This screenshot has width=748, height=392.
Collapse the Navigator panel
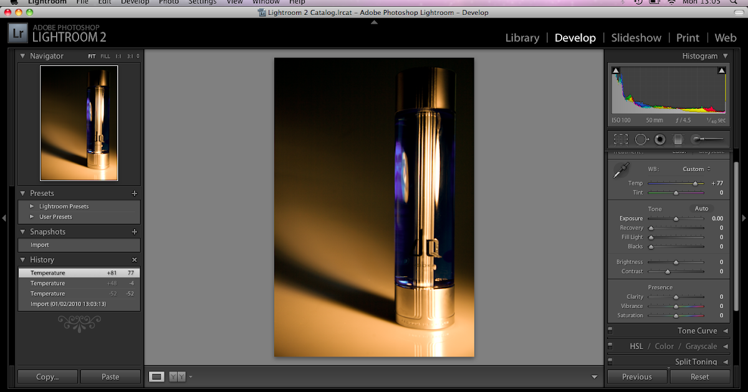[x=23, y=56]
